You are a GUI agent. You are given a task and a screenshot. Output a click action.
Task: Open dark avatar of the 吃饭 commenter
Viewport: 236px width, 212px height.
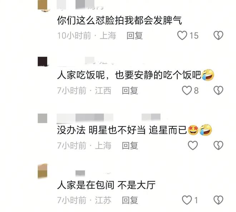43,62
